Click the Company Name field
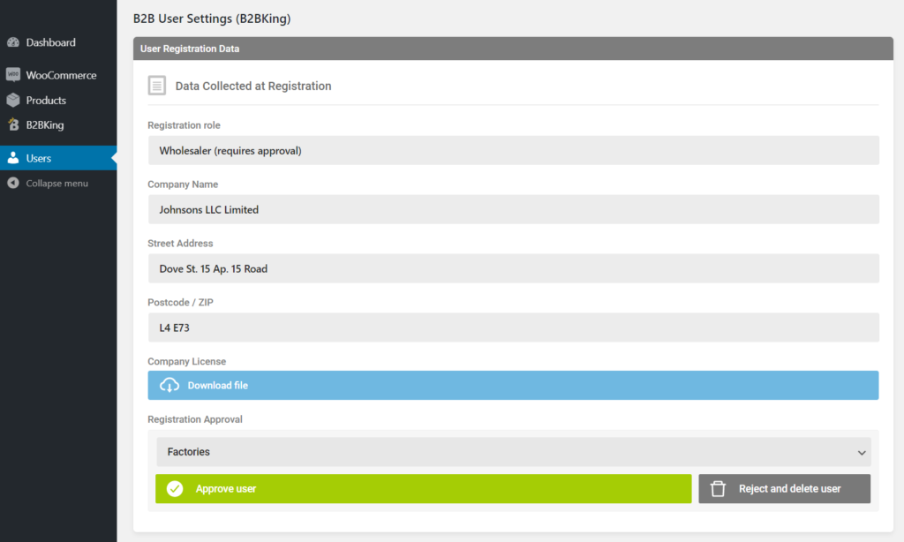904x542 pixels. (513, 209)
